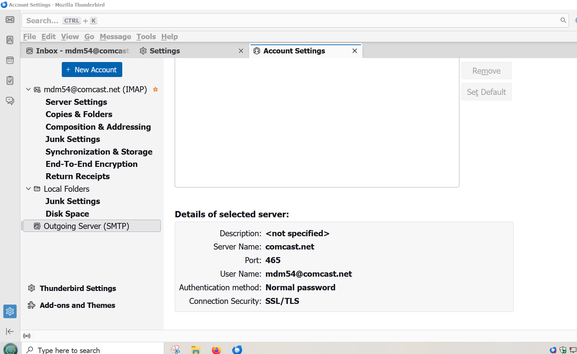
Task: Select the Local Folders row
Action: 92,188
